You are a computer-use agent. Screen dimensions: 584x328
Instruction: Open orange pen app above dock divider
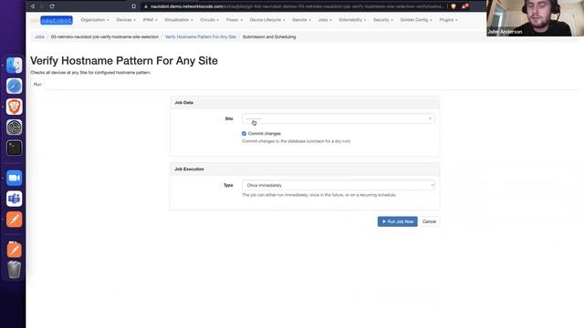[15, 220]
